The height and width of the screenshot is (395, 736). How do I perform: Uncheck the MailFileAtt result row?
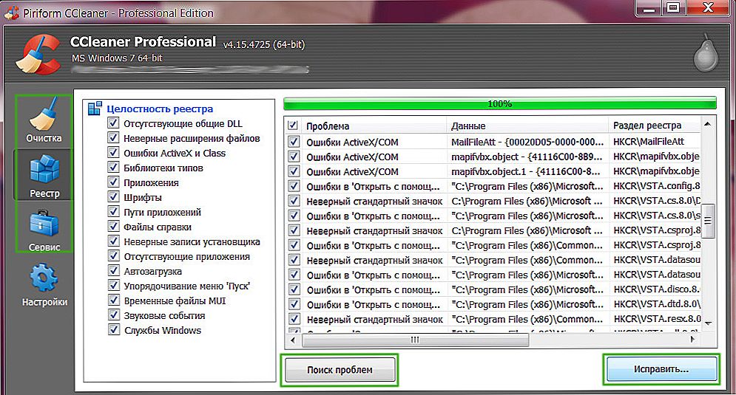[294, 142]
